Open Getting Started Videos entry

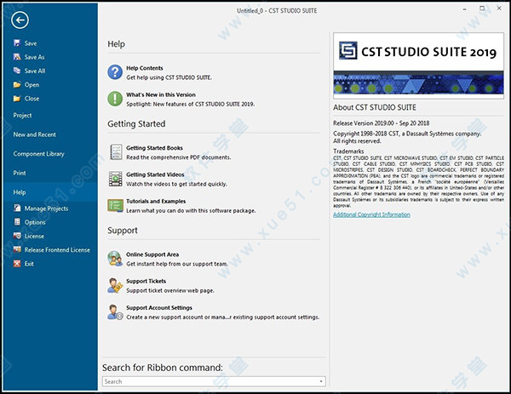[x=155, y=174]
